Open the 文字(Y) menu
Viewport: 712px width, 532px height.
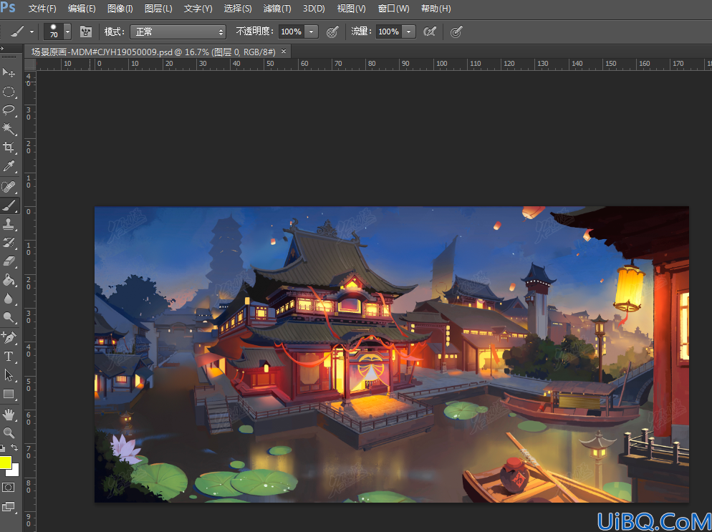[x=198, y=8]
